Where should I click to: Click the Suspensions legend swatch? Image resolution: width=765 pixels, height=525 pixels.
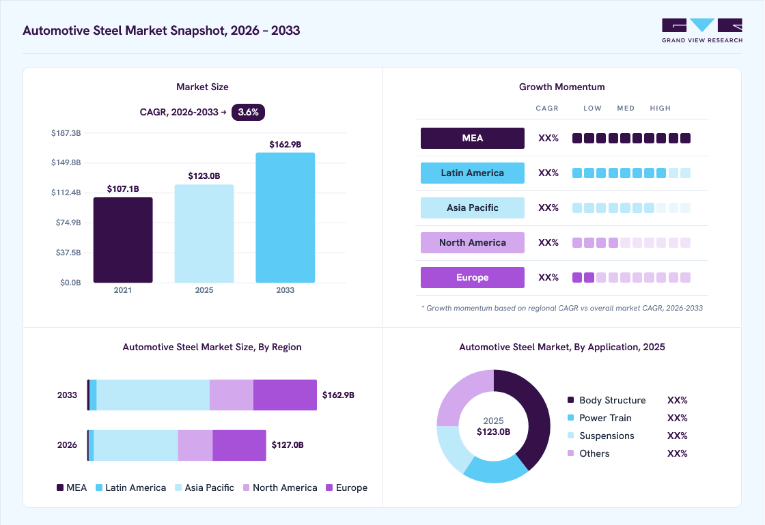point(571,436)
